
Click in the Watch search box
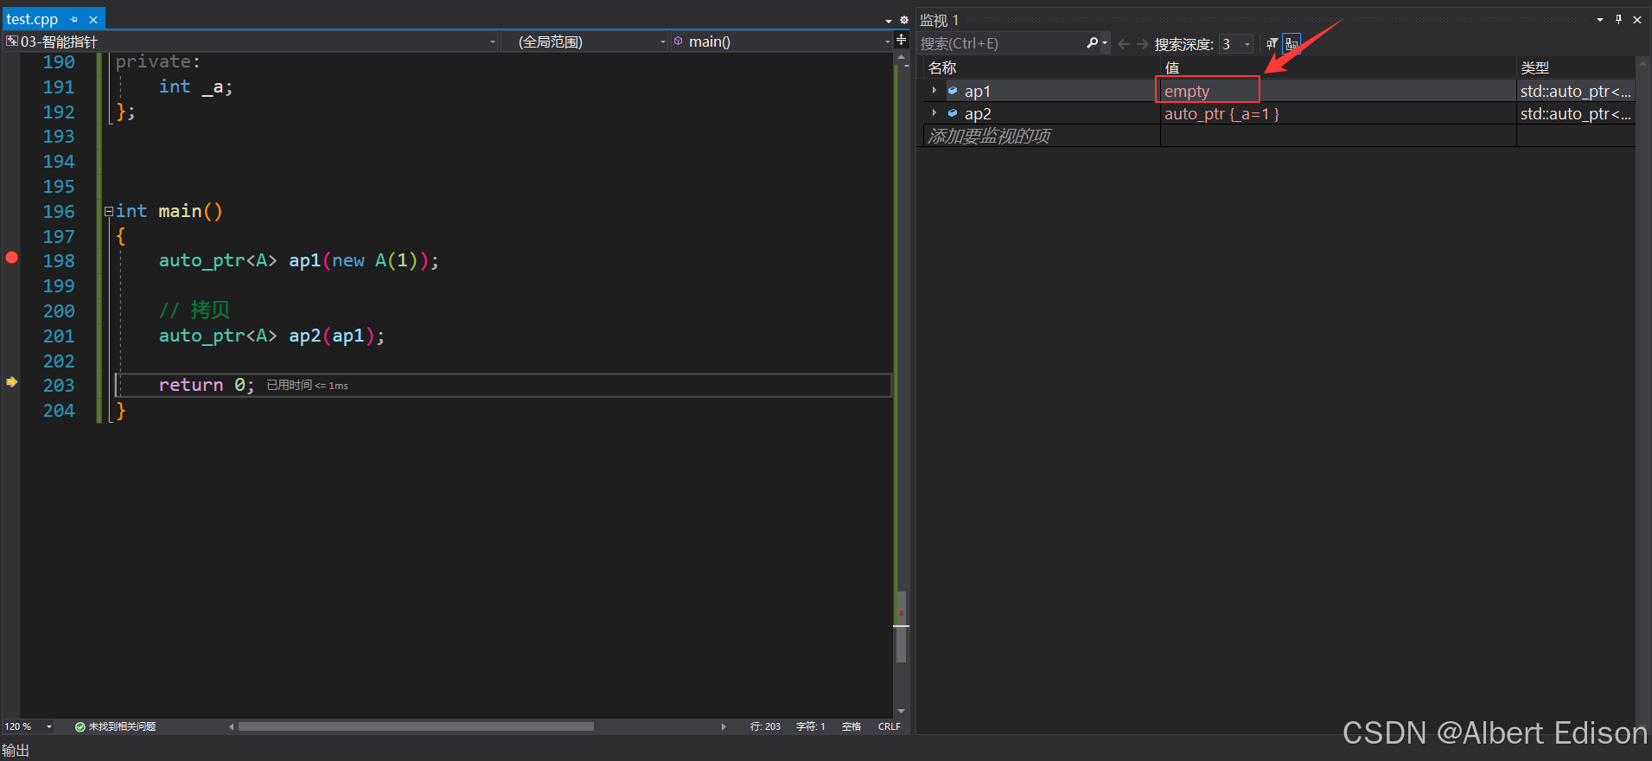pos(1002,43)
